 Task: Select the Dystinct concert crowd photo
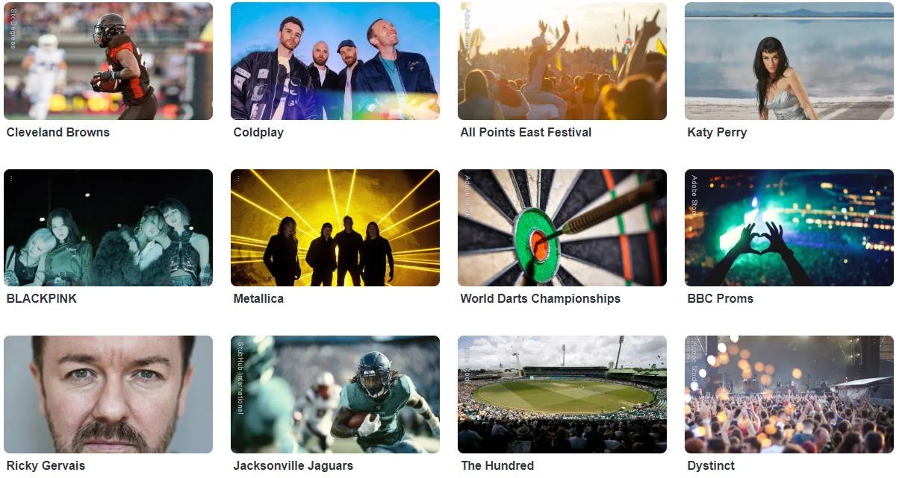point(789,394)
